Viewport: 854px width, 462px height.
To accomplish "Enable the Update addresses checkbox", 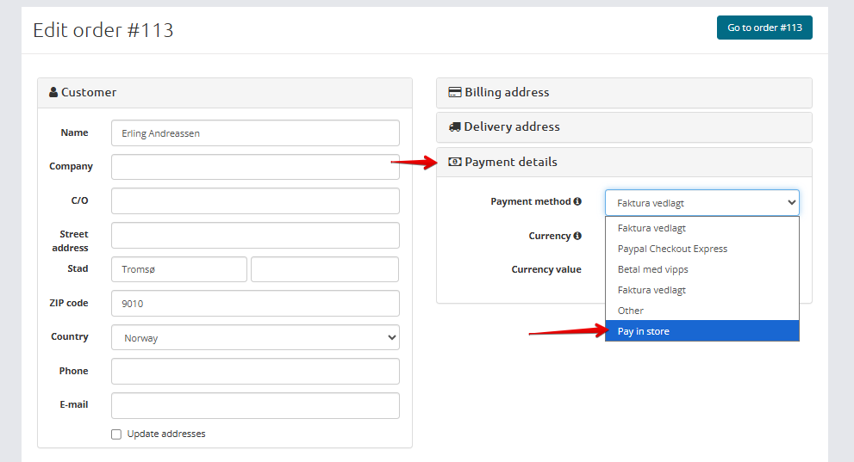I will (x=116, y=434).
